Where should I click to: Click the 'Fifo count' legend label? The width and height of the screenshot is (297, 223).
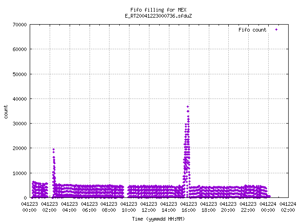[252, 30]
